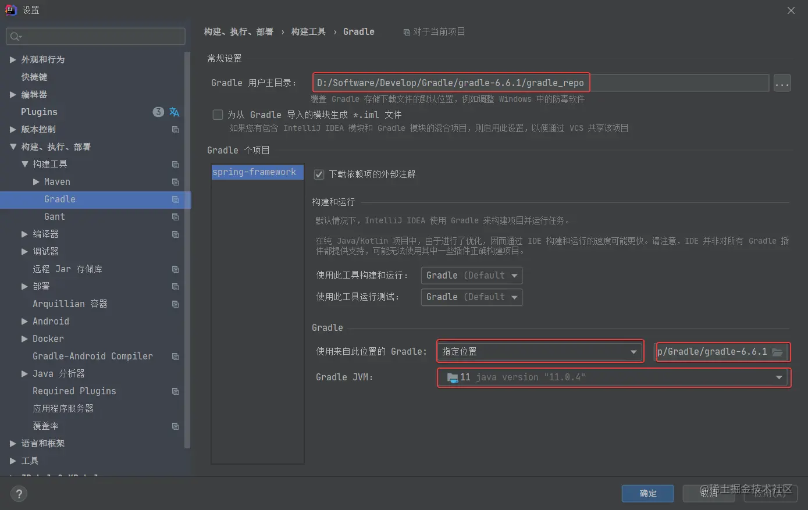Collapse the 构建工具 tree node
808x510 pixels.
click(24, 164)
